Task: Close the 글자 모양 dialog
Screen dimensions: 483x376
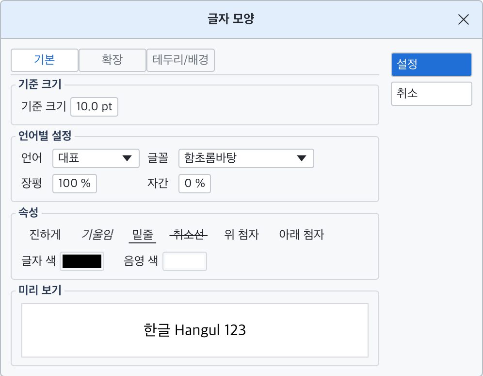Action: coord(463,20)
